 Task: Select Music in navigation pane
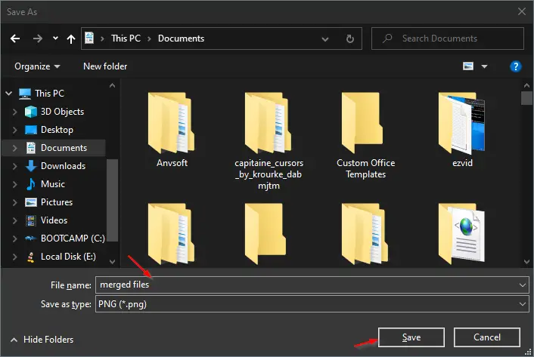pyautogui.click(x=53, y=184)
